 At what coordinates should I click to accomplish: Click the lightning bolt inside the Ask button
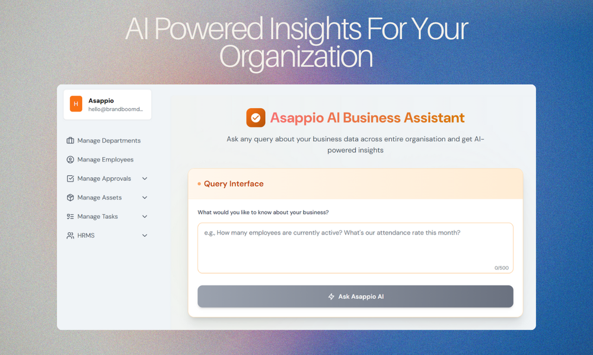click(x=330, y=296)
